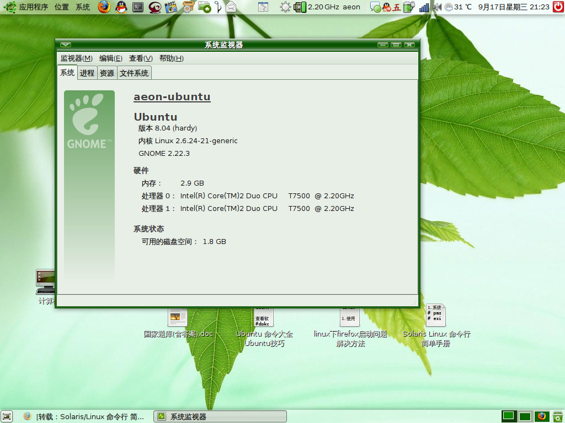
Task: Open the home folder launcher
Action: pos(204,7)
